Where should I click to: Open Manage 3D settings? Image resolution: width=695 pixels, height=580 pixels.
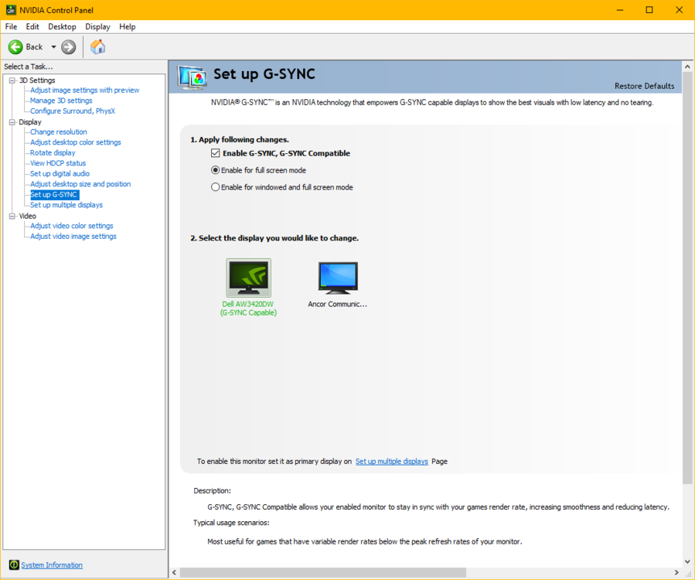coord(61,101)
